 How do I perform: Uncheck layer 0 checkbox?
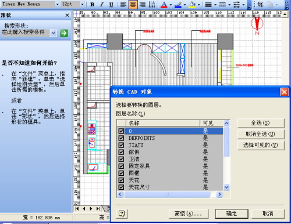click(x=121, y=131)
